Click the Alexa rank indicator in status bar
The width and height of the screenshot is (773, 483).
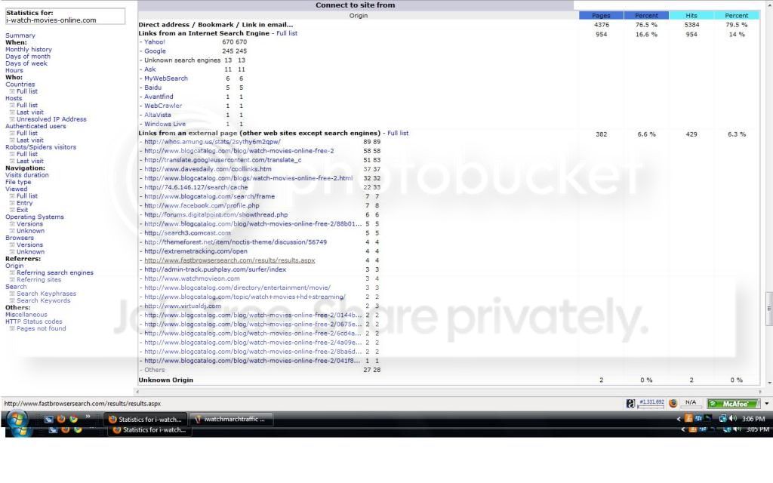(651, 403)
